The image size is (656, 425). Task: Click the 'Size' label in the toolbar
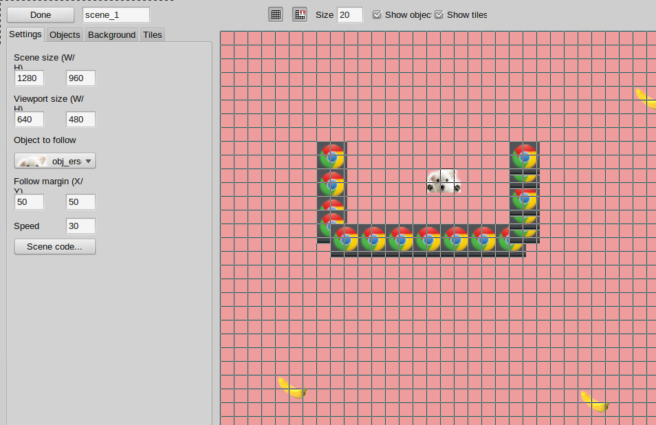pyautogui.click(x=325, y=15)
